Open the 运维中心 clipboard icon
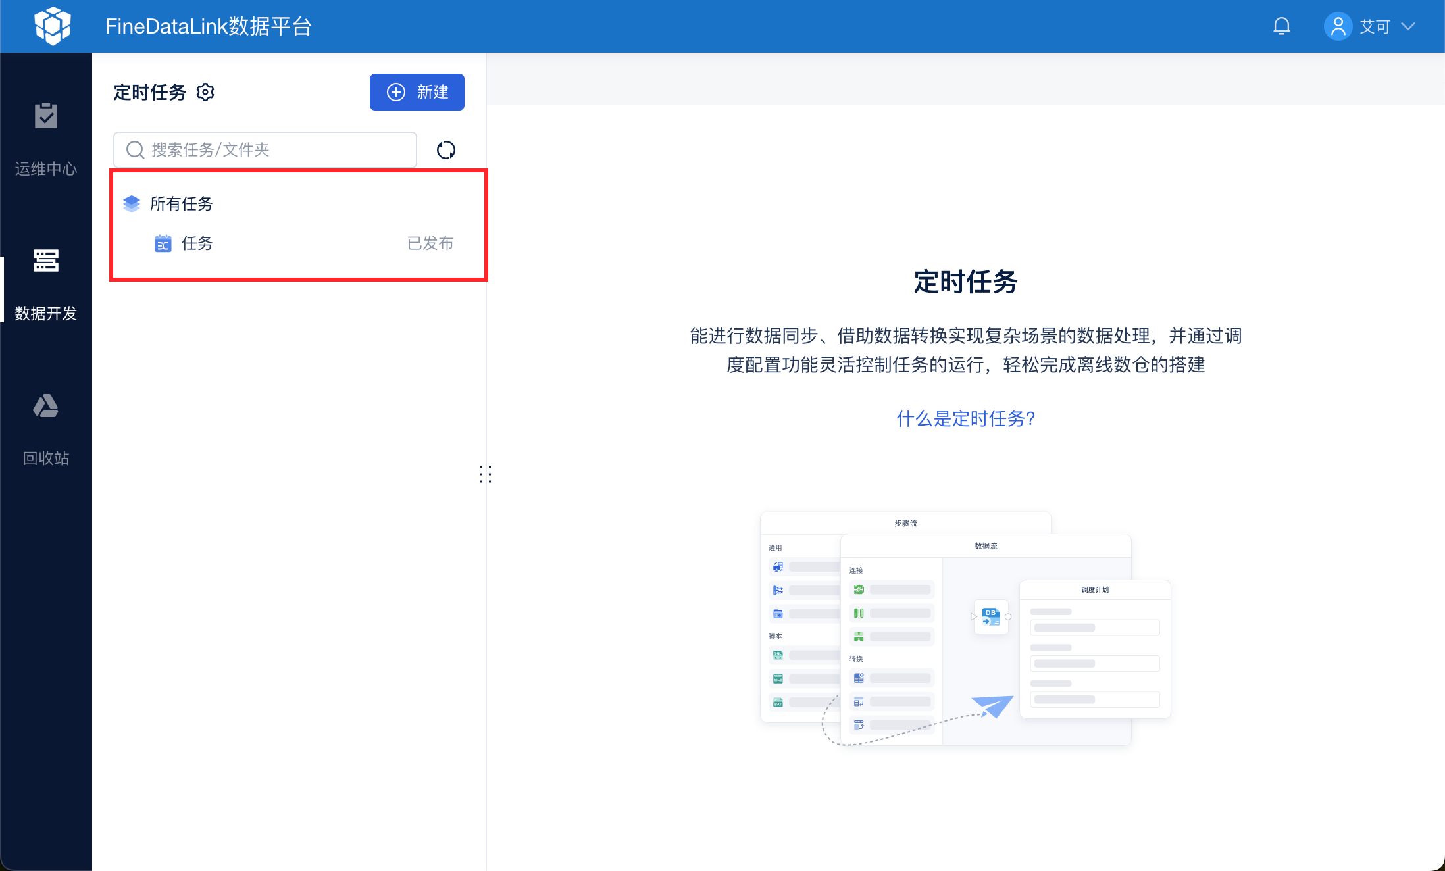 click(46, 116)
